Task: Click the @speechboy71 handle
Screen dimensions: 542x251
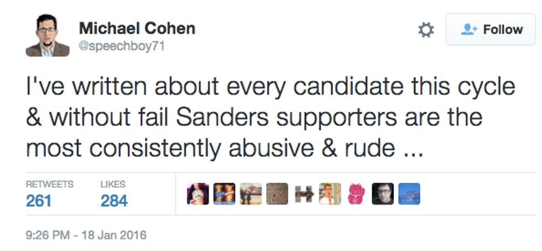Action: [122, 46]
